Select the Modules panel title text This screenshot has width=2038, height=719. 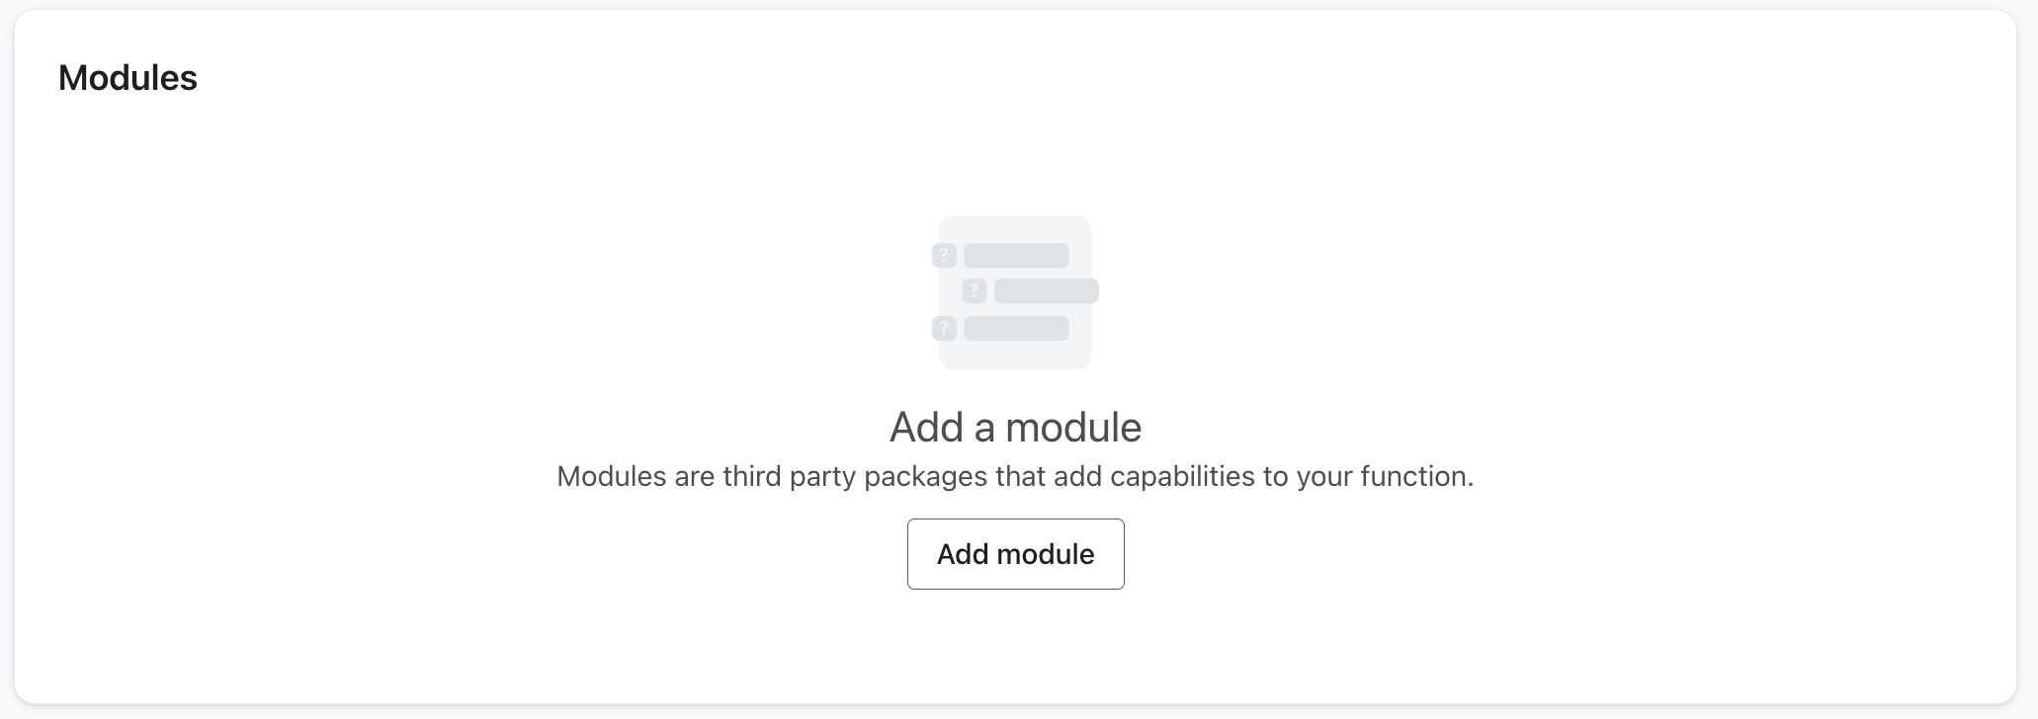click(x=127, y=77)
